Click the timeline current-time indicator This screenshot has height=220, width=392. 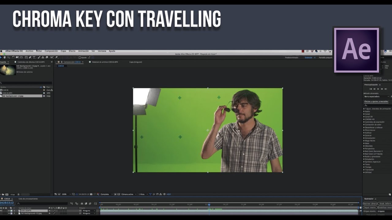tap(209, 204)
